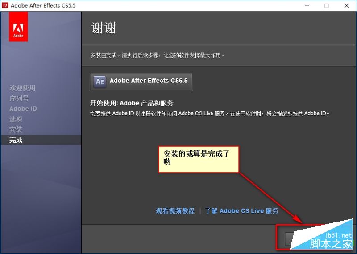357x254 pixels.
Task: Click the window title Adobe After Effects CS5.5
Action: click(43, 5)
